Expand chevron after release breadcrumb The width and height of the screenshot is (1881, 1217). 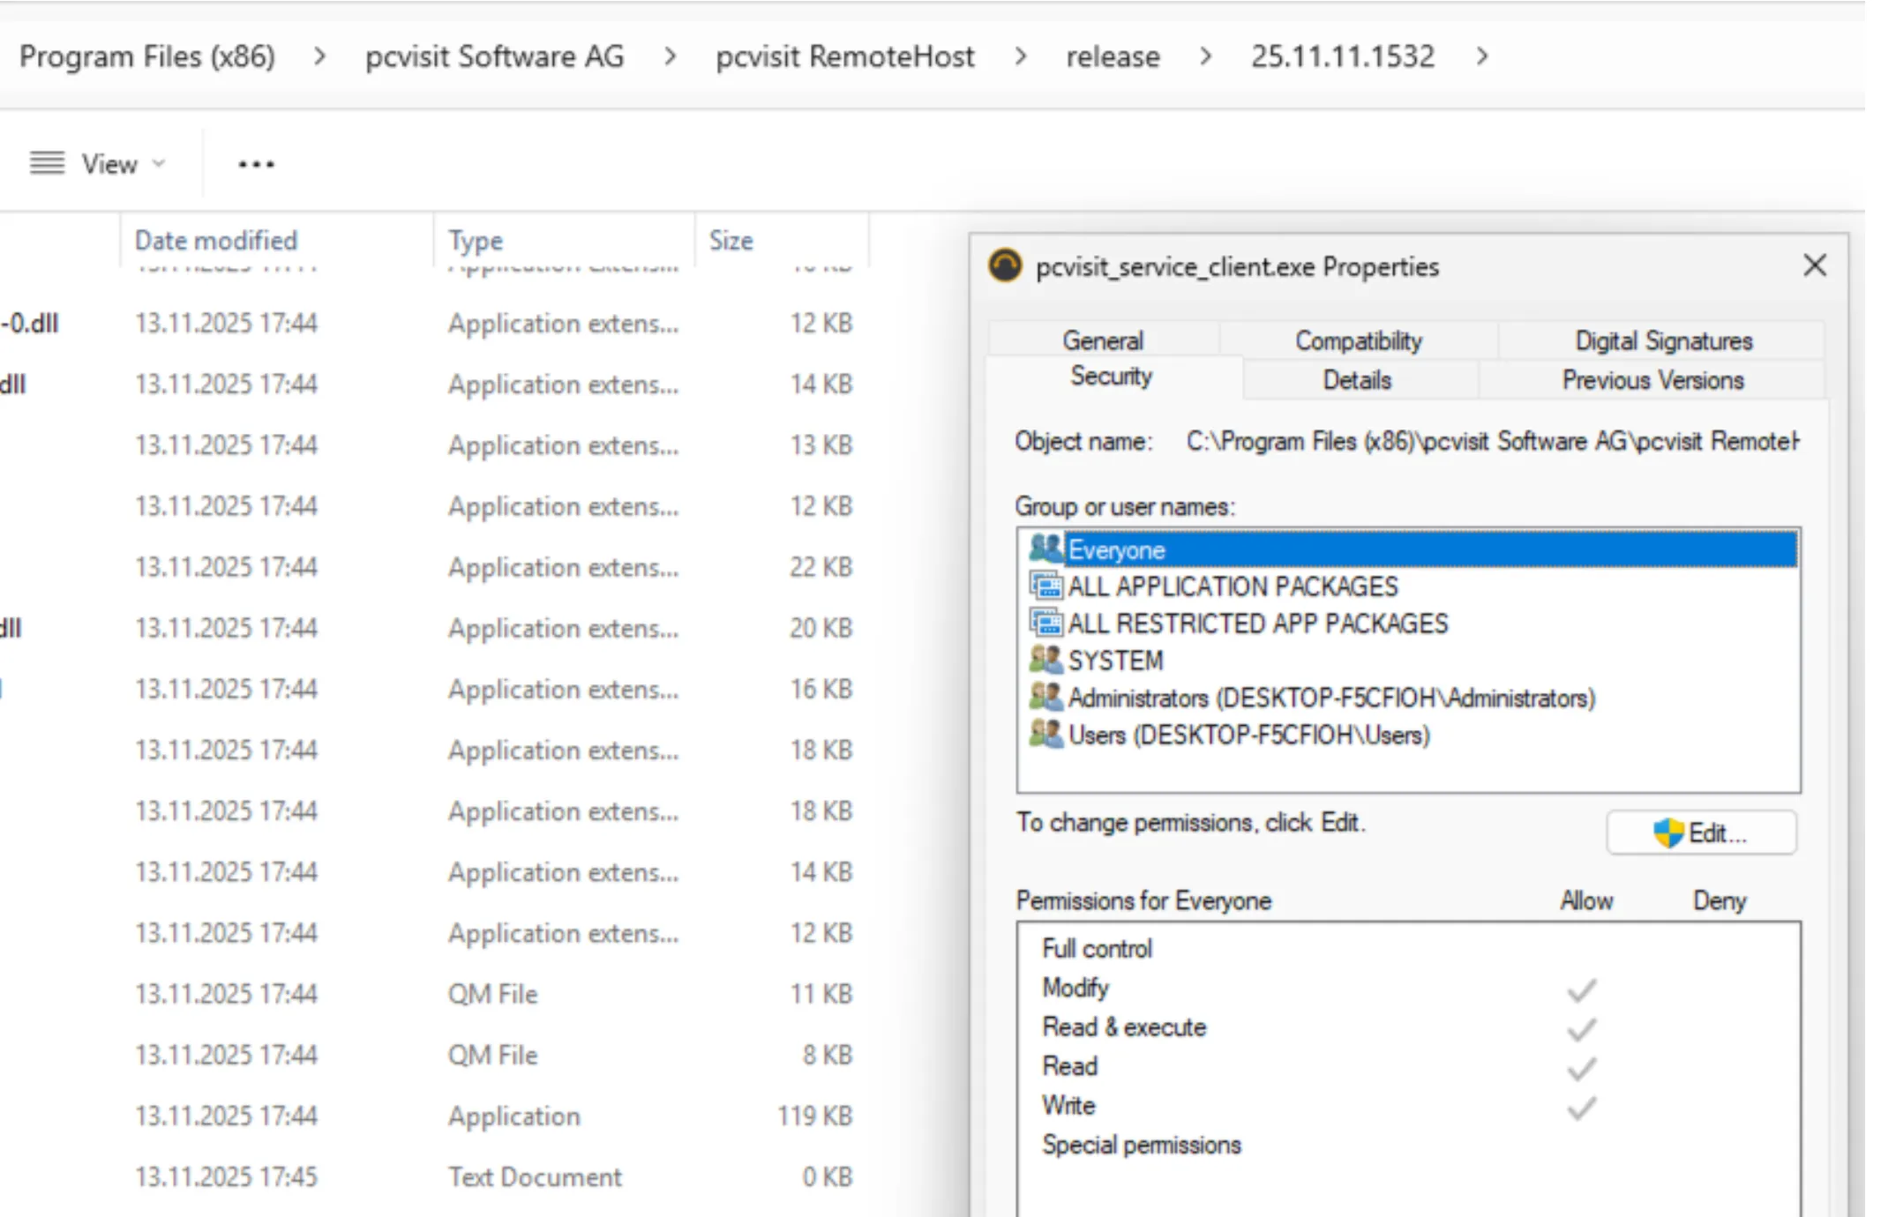click(x=1205, y=56)
